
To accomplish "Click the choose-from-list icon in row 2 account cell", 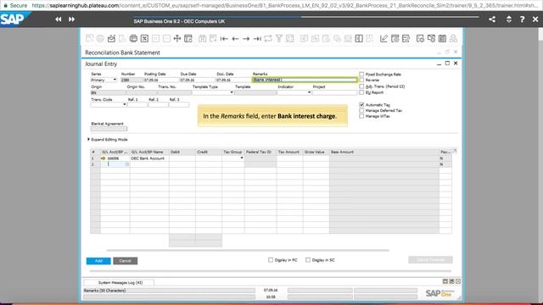I will [x=127, y=164].
